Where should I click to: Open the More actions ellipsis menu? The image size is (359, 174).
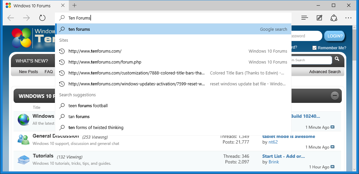[348, 18]
